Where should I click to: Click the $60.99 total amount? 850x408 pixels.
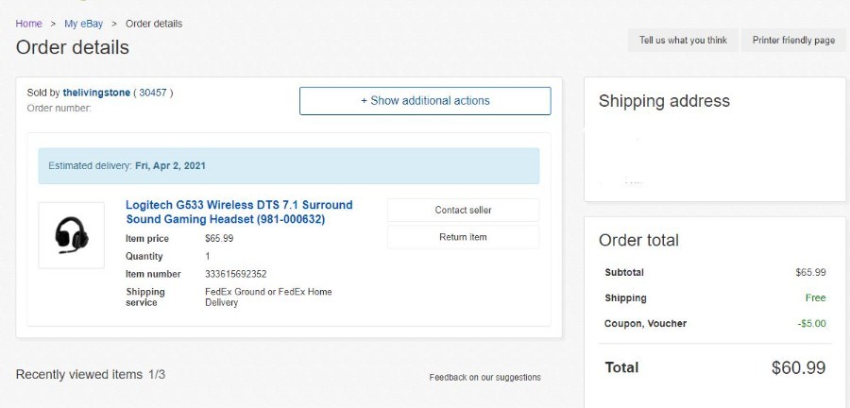coord(798,367)
